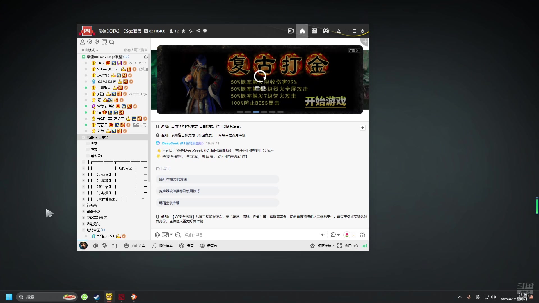Click the mini-mode arrow icon in title bar
The width and height of the screenshot is (539, 303).
click(339, 31)
